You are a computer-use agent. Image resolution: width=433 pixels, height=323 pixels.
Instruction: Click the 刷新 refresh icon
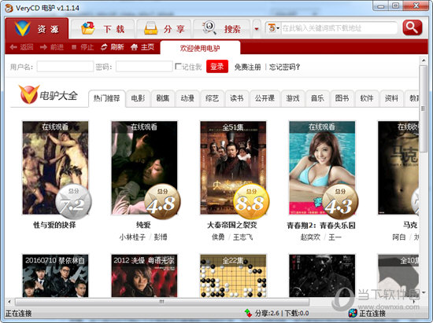(104, 47)
